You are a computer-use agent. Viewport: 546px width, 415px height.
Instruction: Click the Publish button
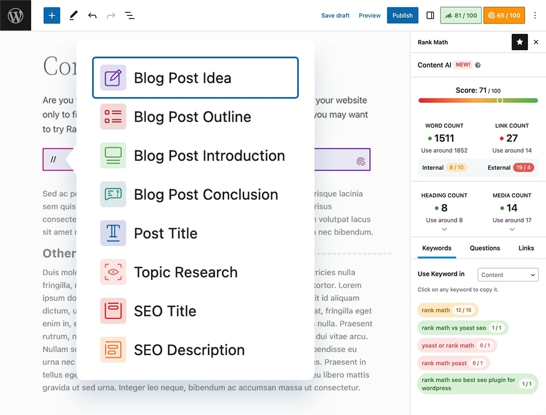click(x=402, y=15)
